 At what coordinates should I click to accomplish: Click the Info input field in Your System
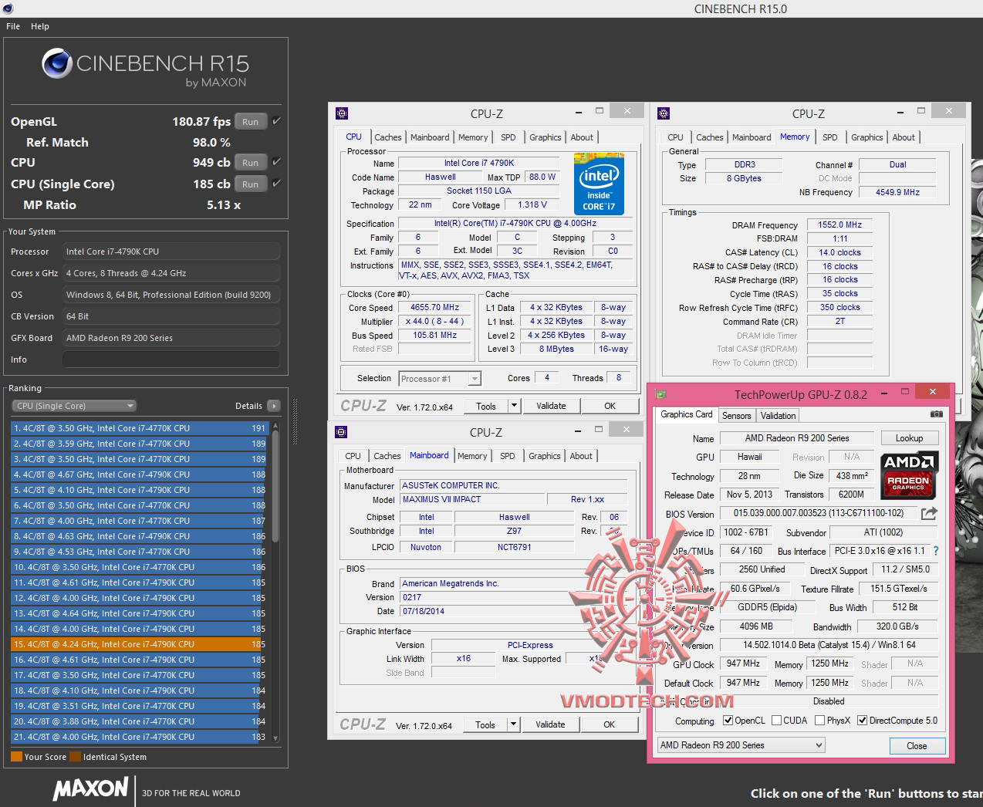[171, 360]
